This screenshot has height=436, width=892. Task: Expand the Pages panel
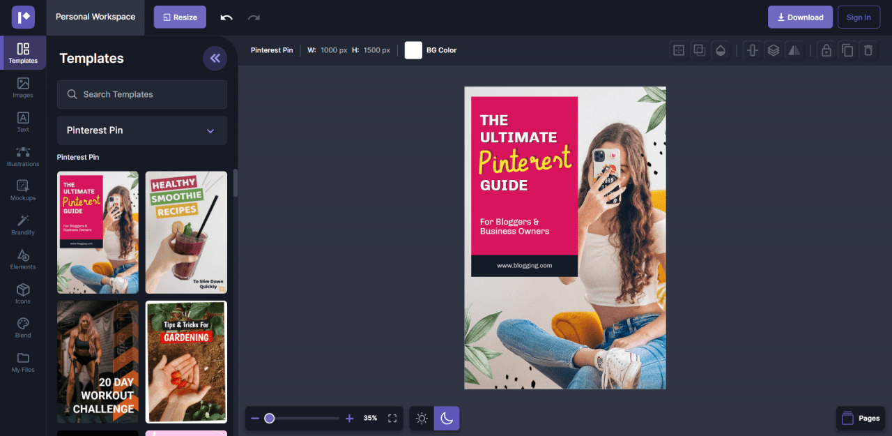pos(861,419)
